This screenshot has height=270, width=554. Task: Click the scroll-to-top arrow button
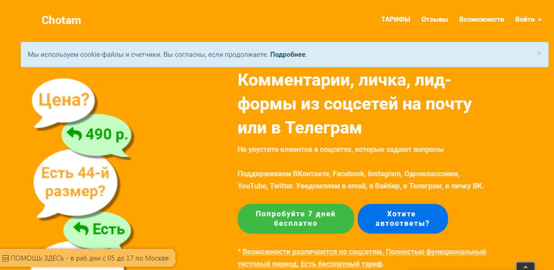[525, 266]
